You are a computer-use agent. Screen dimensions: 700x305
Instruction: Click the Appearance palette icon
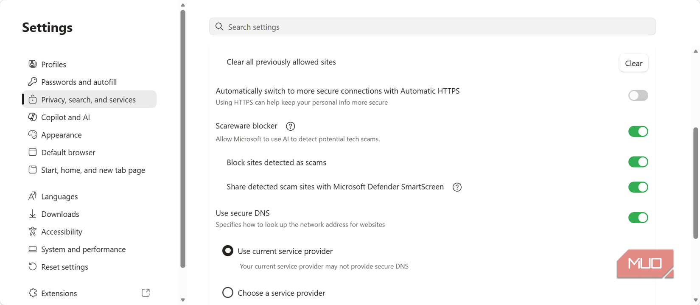pyautogui.click(x=32, y=134)
